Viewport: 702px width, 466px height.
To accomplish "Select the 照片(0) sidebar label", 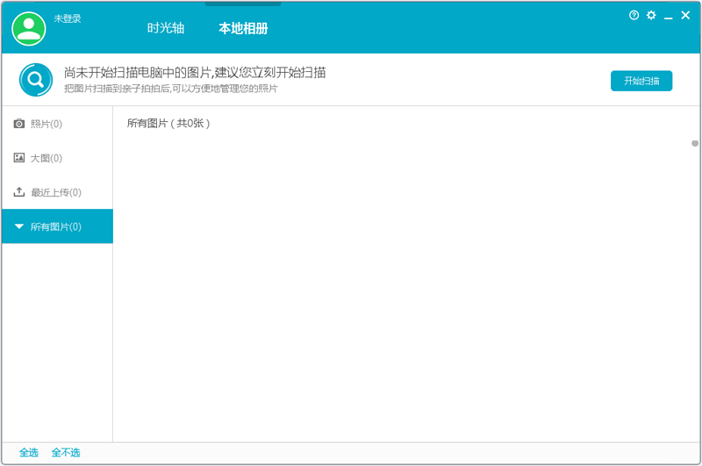I will coord(47,124).
